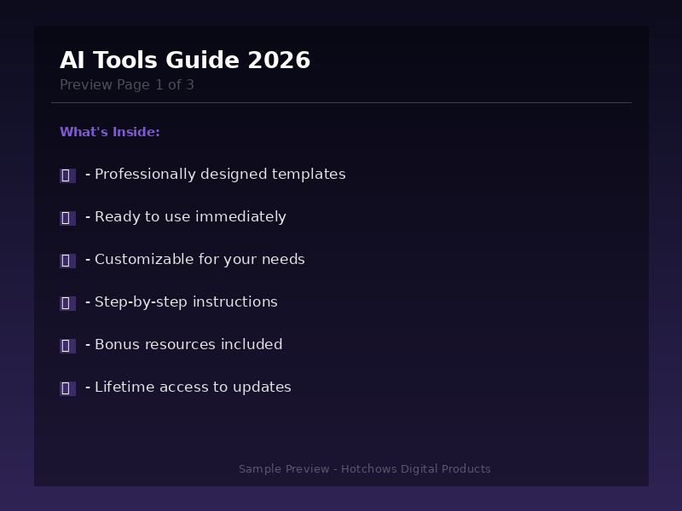
Task: Click the icon next to Ready to use immediately
Action: 67,218
